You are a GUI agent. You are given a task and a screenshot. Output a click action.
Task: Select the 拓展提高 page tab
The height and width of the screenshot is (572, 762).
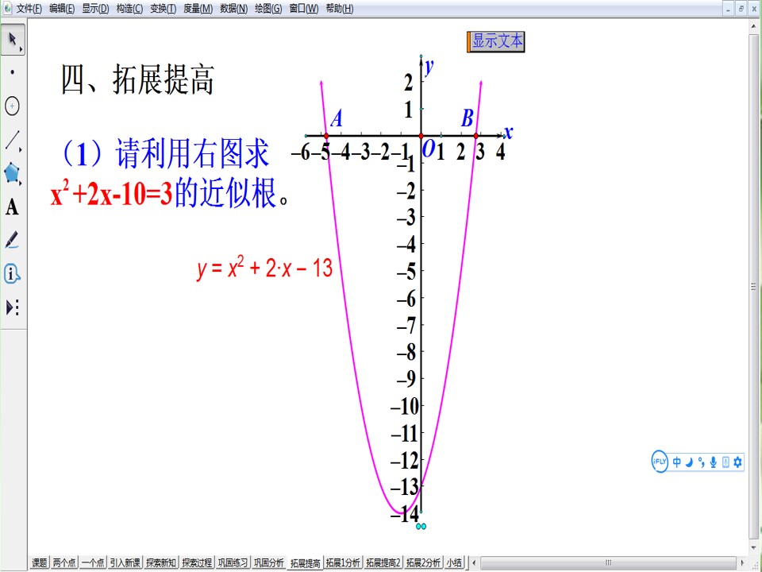coord(305,562)
